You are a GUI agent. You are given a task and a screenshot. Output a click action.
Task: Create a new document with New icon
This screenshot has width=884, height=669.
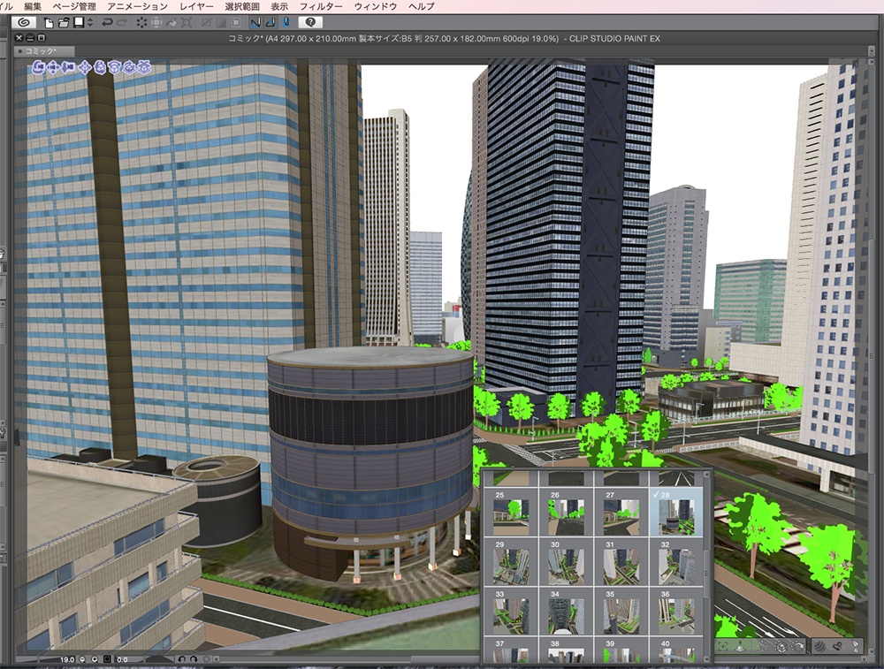(49, 23)
